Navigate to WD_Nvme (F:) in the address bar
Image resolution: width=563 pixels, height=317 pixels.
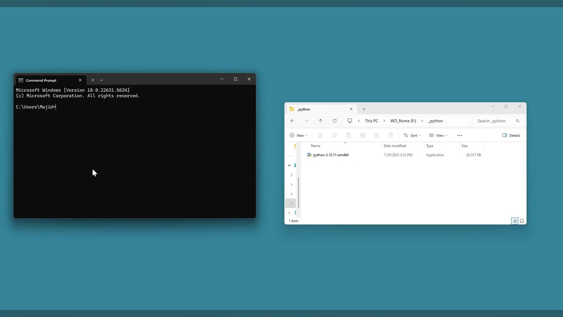coord(403,121)
